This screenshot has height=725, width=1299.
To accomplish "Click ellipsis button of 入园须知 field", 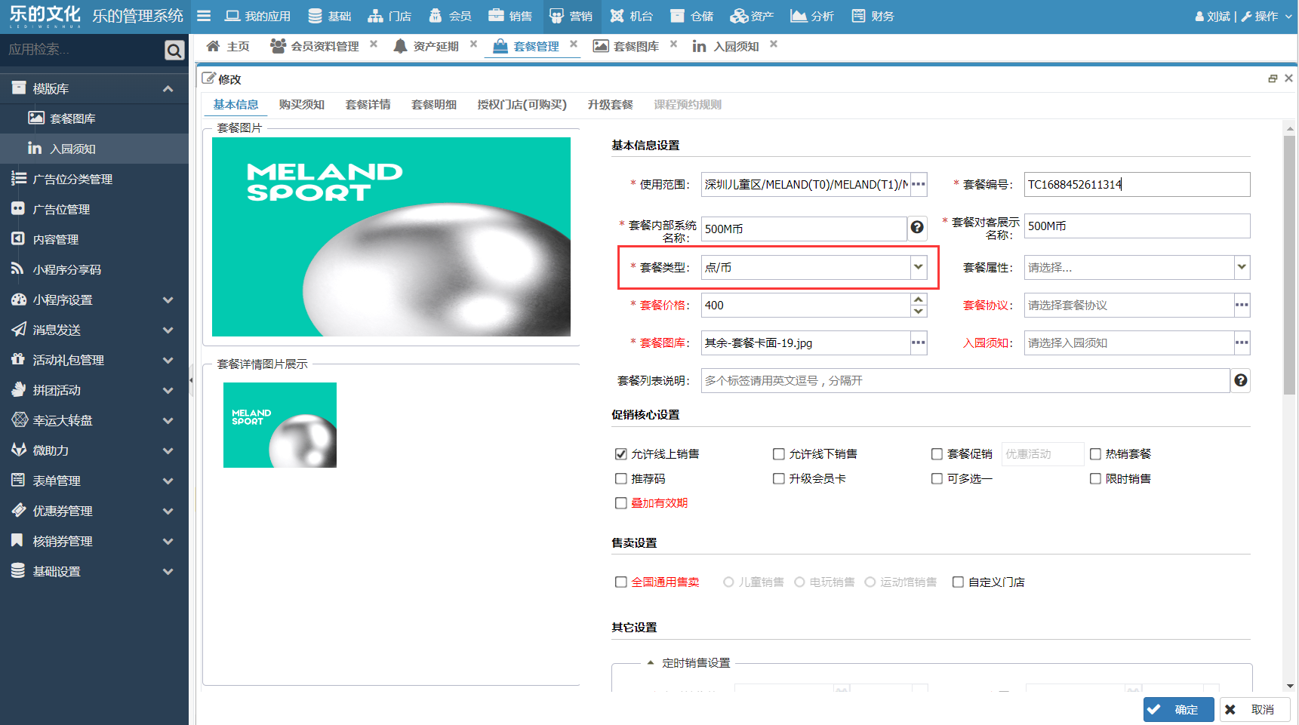I will pos(1242,343).
